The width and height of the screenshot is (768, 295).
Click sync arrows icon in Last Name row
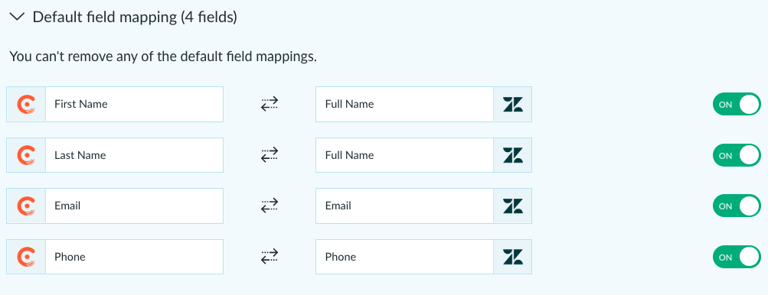pyautogui.click(x=270, y=155)
